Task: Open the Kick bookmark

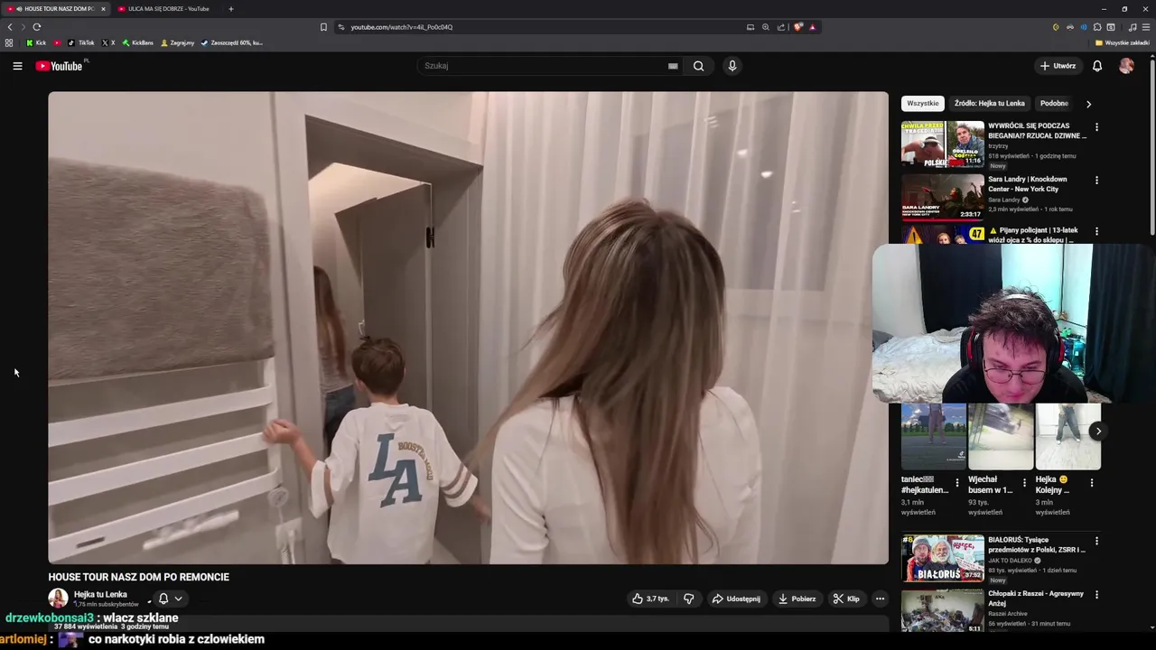Action: 36,42
